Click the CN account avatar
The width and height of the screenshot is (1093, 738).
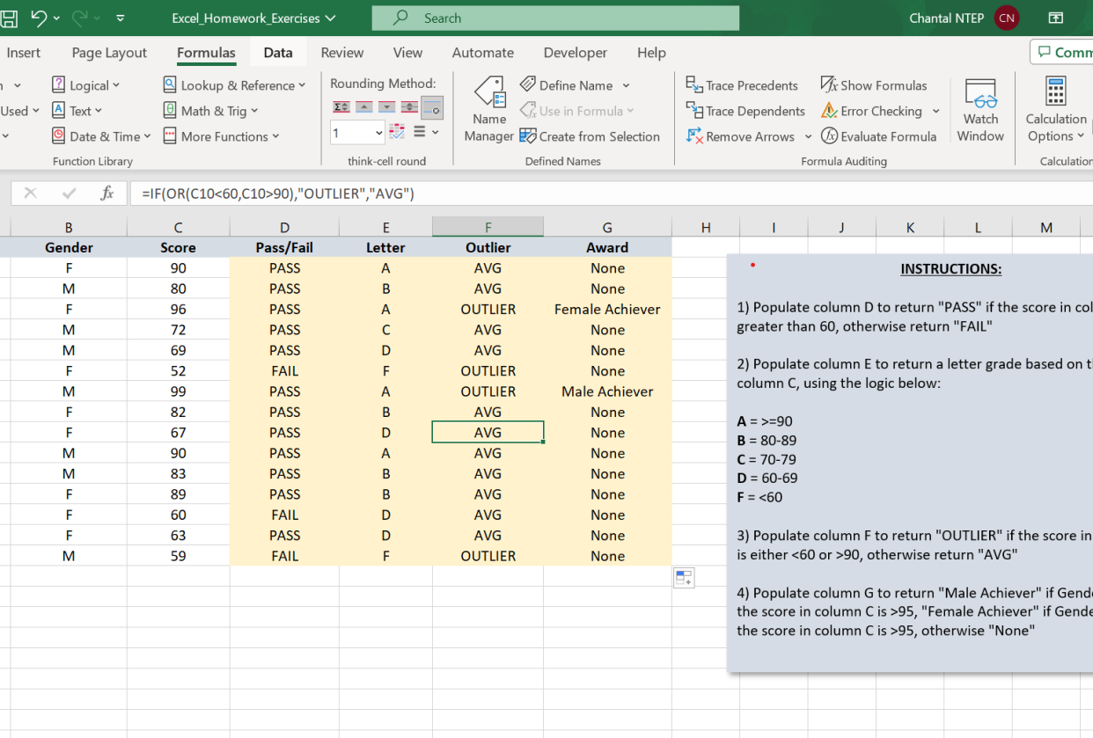pos(1007,18)
